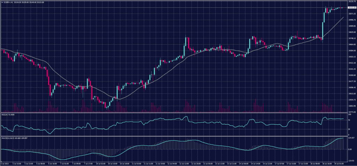Click the separator between price chart and RSI
The width and height of the screenshot is (357, 166).
click(174, 113)
